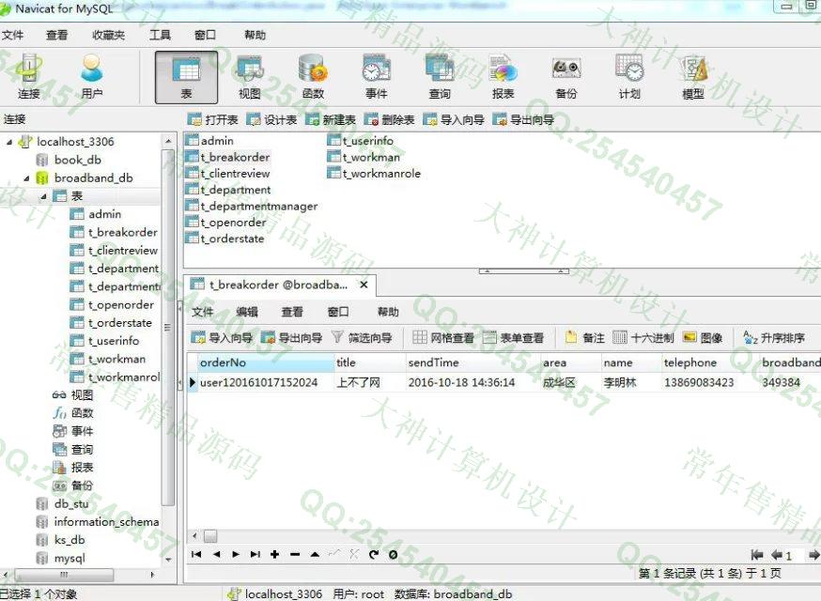The image size is (821, 601).
Task: Select the 表 (Table) toolbar button
Action: pyautogui.click(x=186, y=77)
